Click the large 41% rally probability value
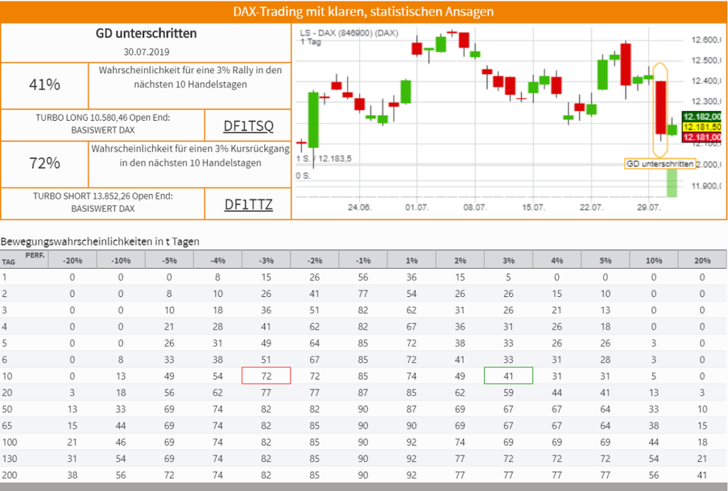 (x=45, y=85)
